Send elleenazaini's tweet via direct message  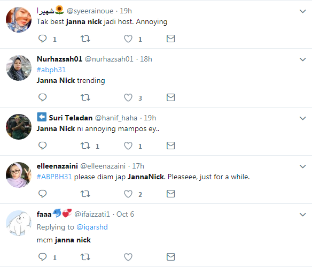coord(171,194)
